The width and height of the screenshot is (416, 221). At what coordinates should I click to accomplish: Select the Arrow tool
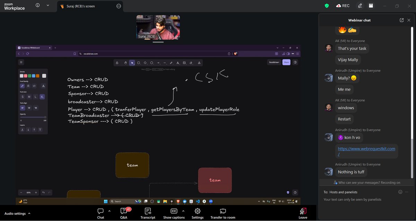(158, 63)
